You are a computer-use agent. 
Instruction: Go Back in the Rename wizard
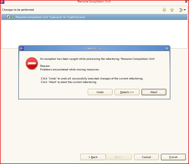[93, 157]
